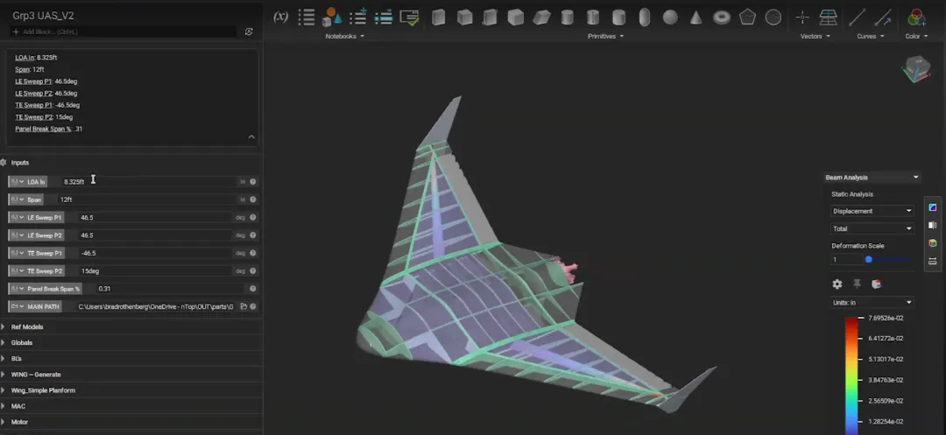Select the cone primitive icon
Screen dimensions: 946x435
click(695, 18)
